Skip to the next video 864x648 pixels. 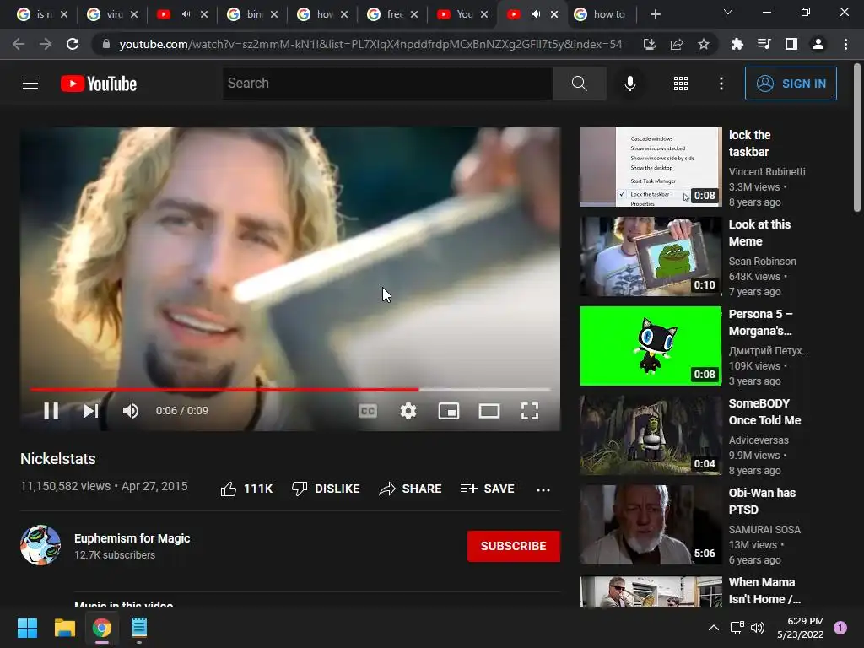tap(91, 411)
